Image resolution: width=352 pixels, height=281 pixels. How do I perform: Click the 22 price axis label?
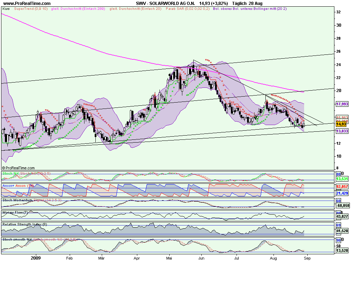tap(339, 78)
